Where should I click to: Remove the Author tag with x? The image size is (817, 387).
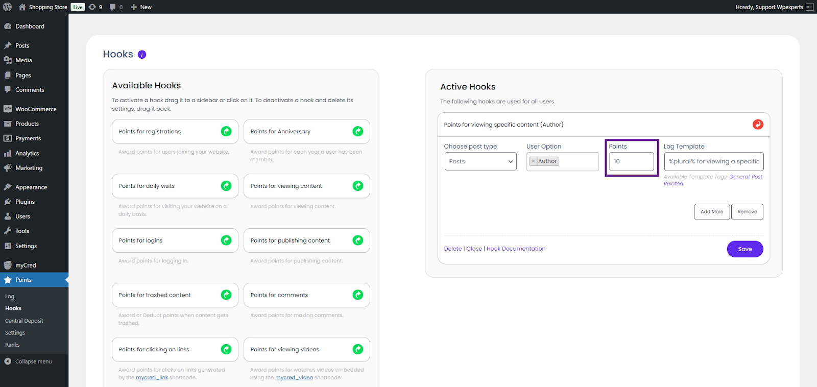click(x=533, y=161)
